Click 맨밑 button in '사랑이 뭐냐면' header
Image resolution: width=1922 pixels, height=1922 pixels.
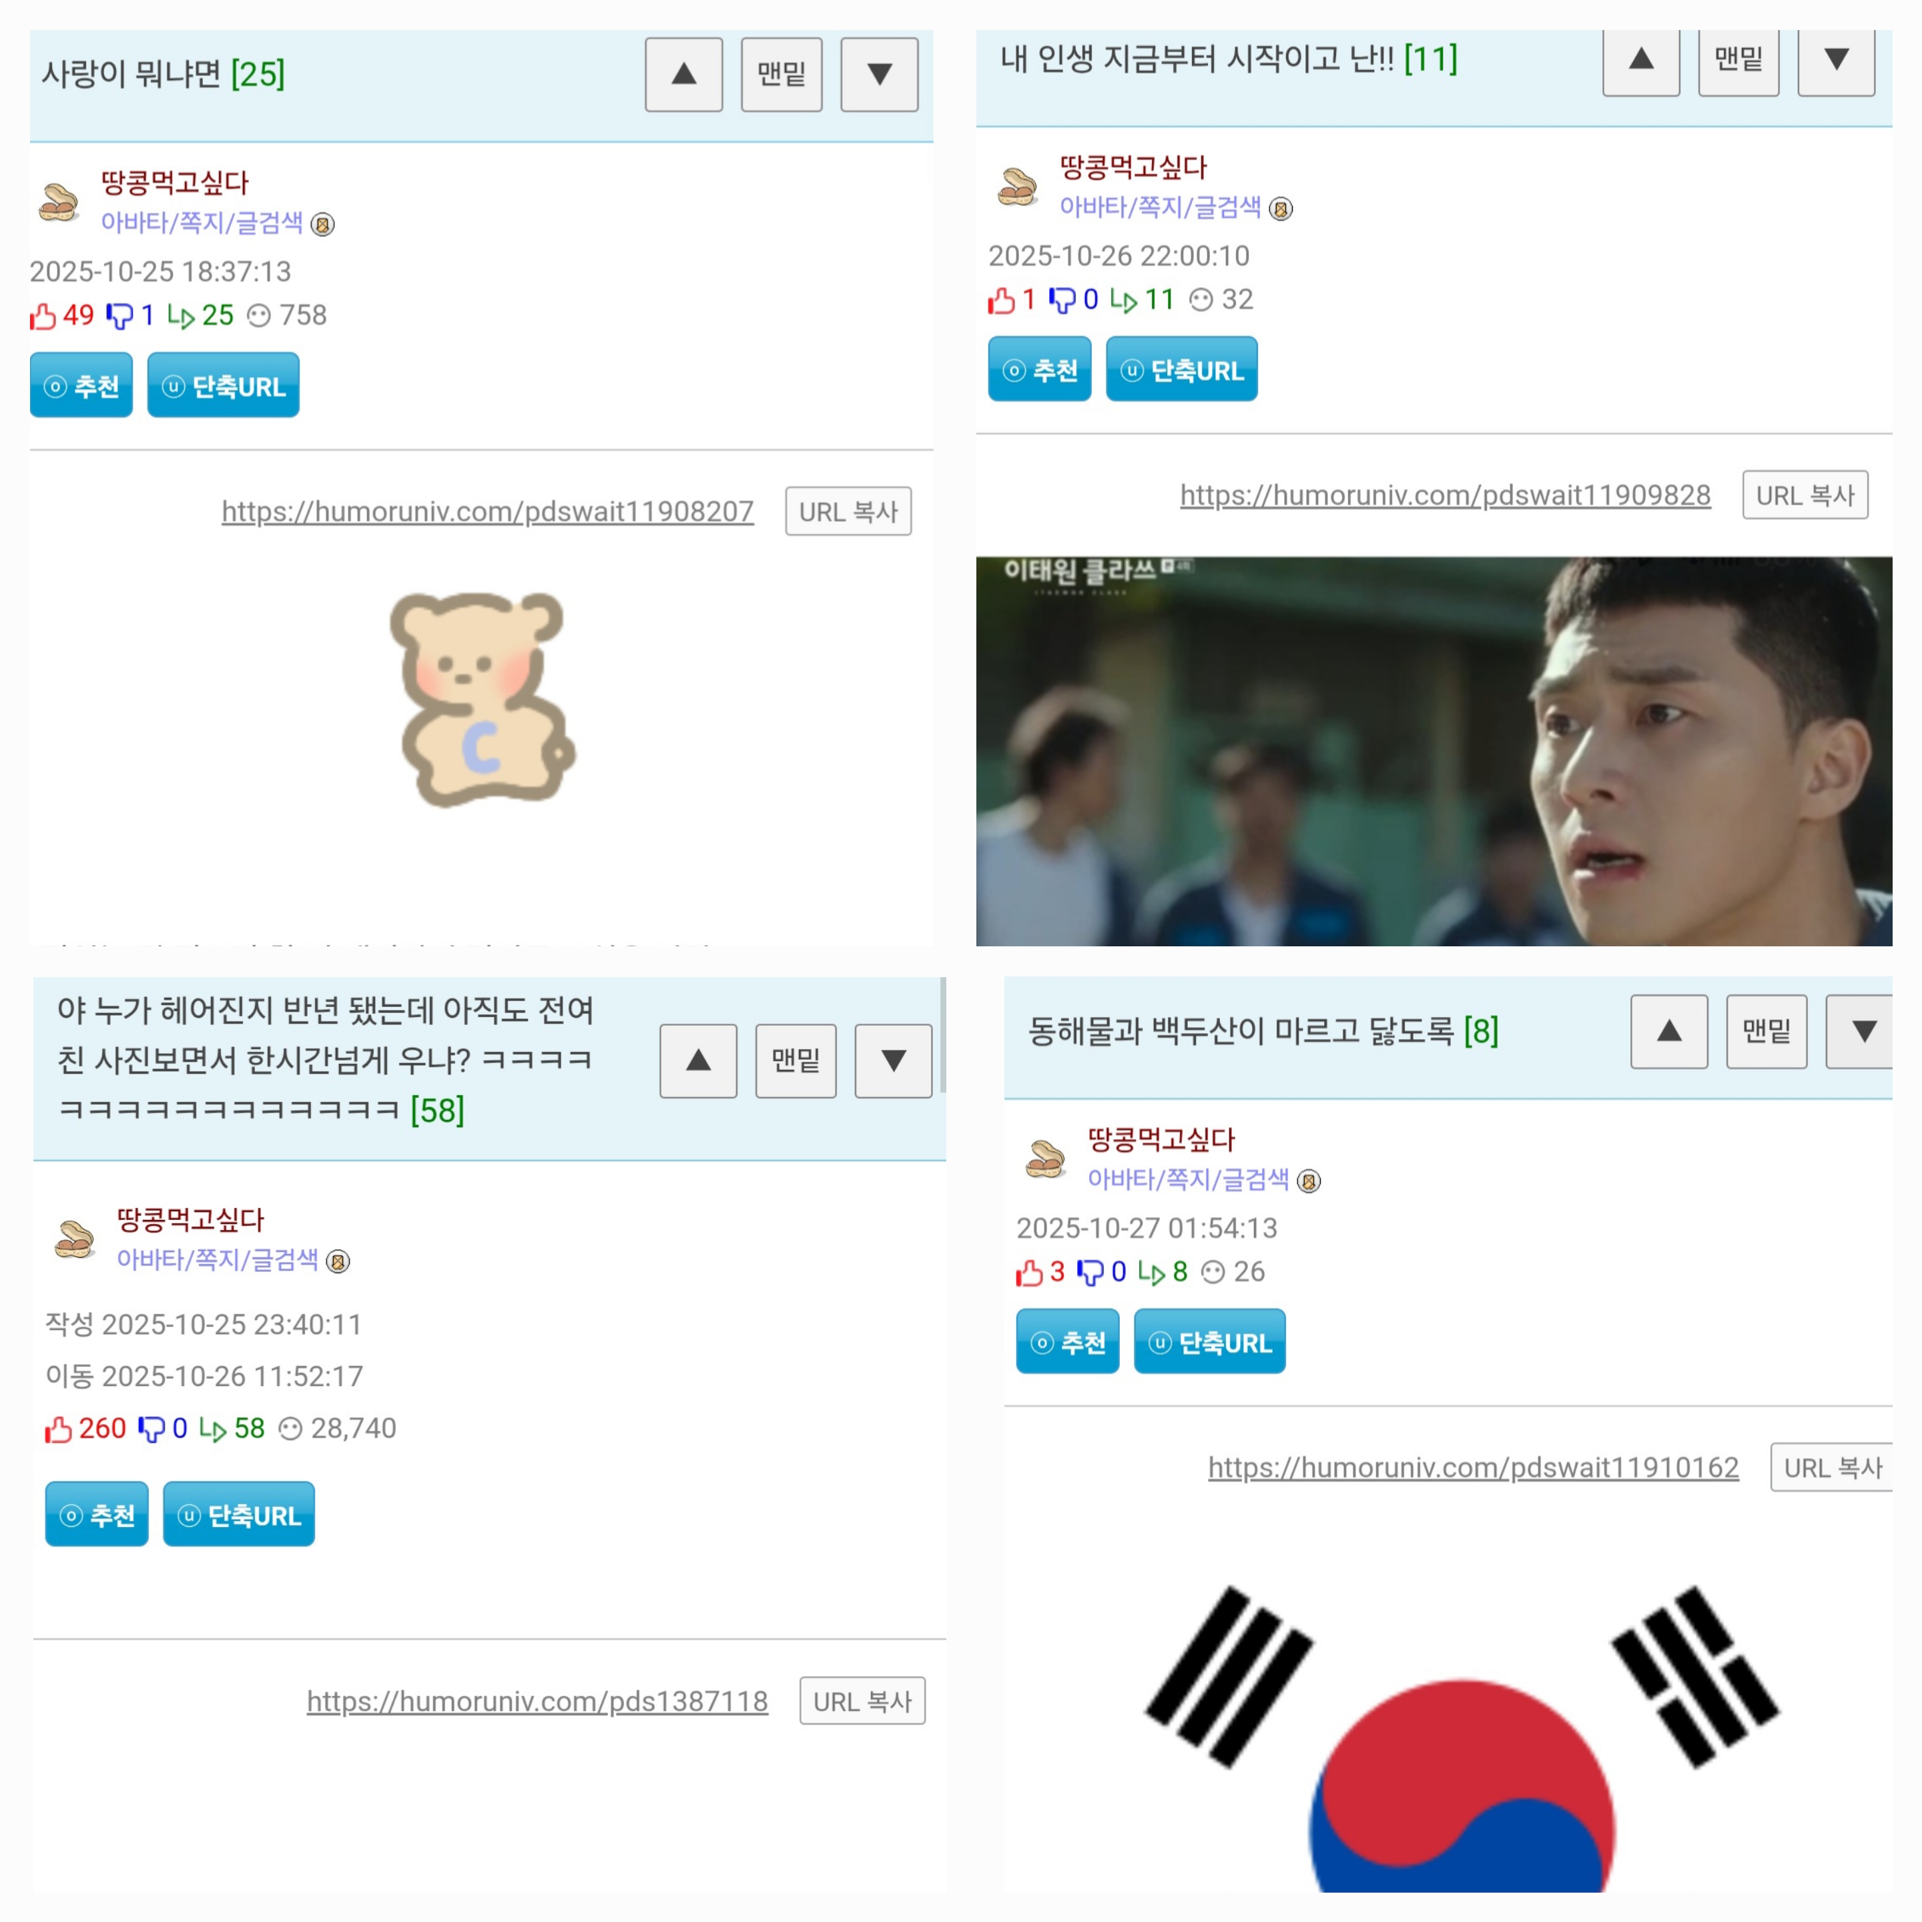tap(782, 75)
